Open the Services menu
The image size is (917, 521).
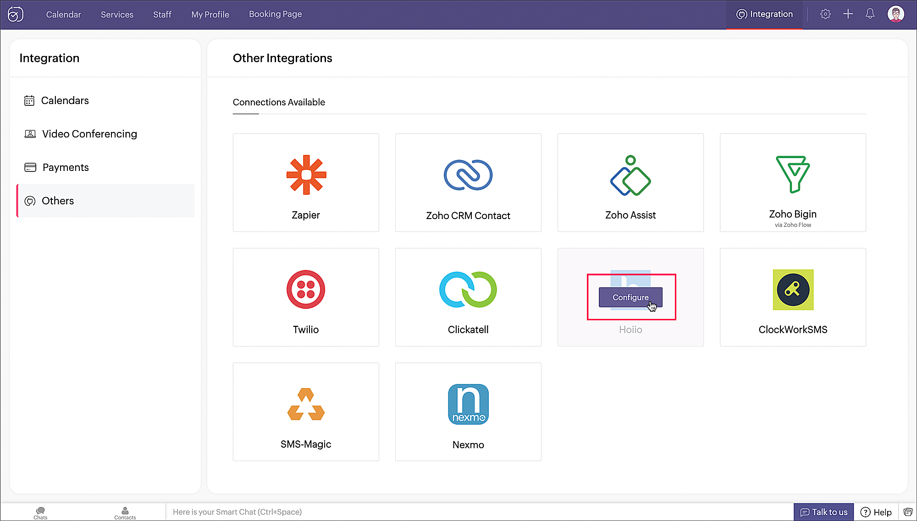click(x=117, y=14)
